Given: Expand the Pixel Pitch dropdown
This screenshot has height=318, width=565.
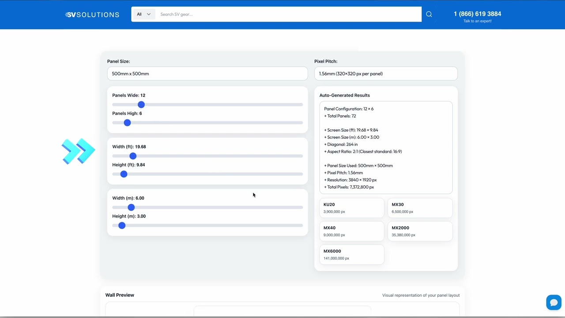Looking at the screenshot, I should click(386, 74).
